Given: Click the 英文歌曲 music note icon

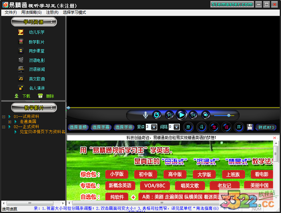Looking at the screenshot, I should coord(21,79).
